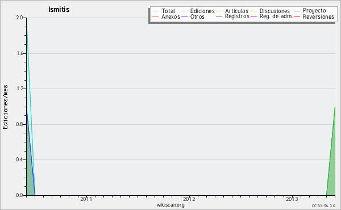Click the purple Otros color line in legend
The height and width of the screenshot is (210, 341).
(x=184, y=16)
